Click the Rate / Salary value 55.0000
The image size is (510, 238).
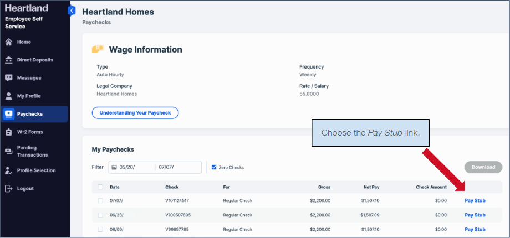(x=309, y=94)
